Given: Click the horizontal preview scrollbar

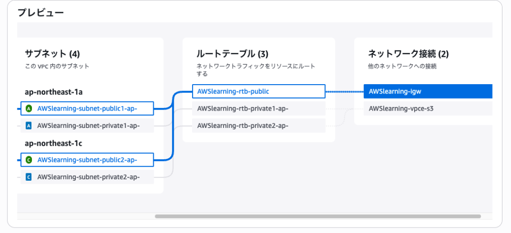Looking at the screenshot, I should coord(317,217).
